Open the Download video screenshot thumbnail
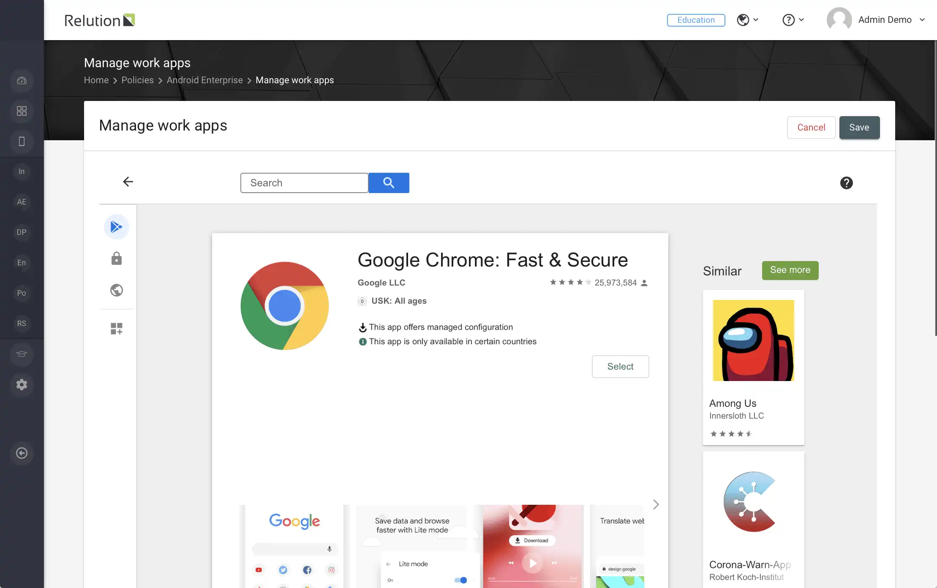The image size is (937, 588). (533, 546)
